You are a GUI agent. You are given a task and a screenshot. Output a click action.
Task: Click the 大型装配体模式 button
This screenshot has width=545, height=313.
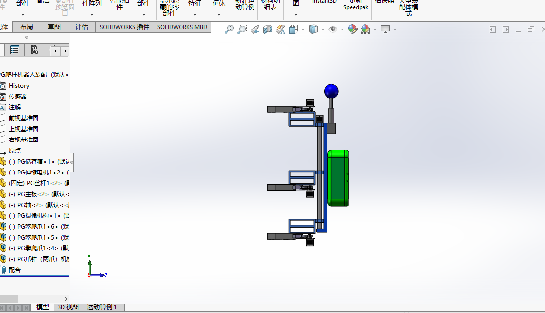[409, 8]
